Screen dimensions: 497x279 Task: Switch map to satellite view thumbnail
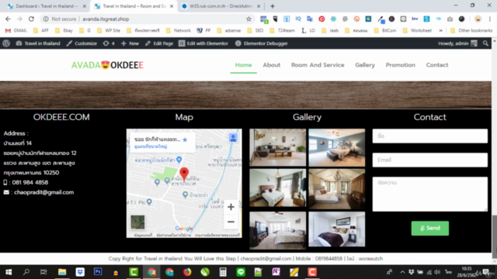coord(137,222)
